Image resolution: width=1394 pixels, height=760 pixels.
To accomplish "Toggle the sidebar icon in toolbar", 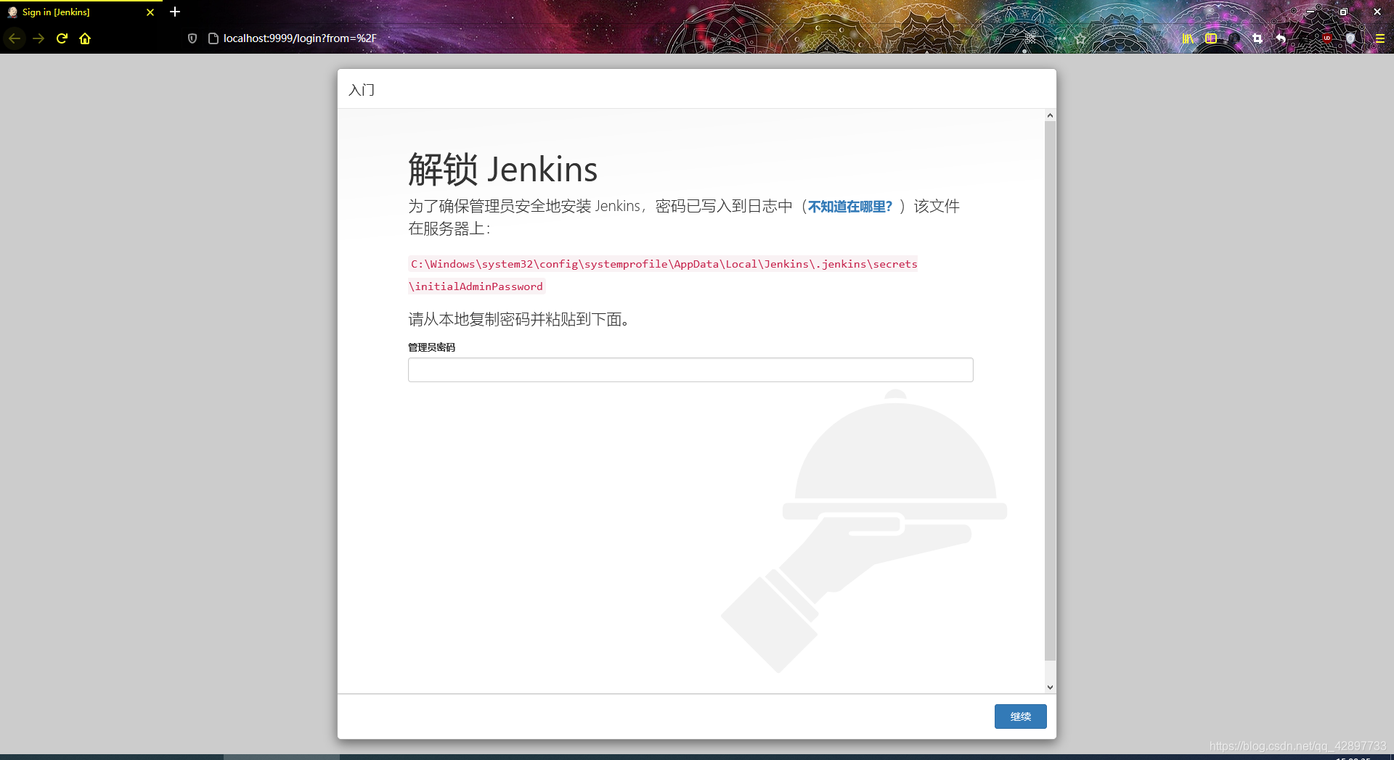I will point(1211,38).
